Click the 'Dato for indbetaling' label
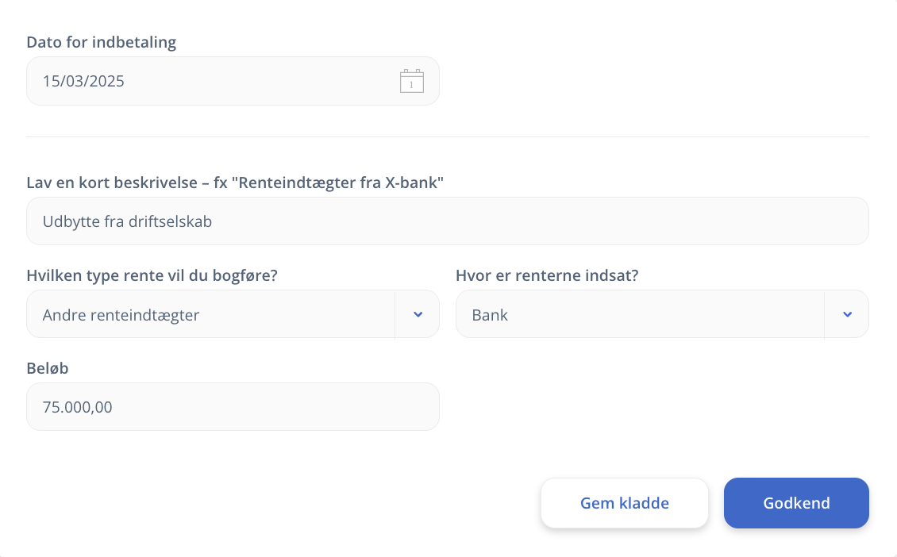 click(102, 42)
